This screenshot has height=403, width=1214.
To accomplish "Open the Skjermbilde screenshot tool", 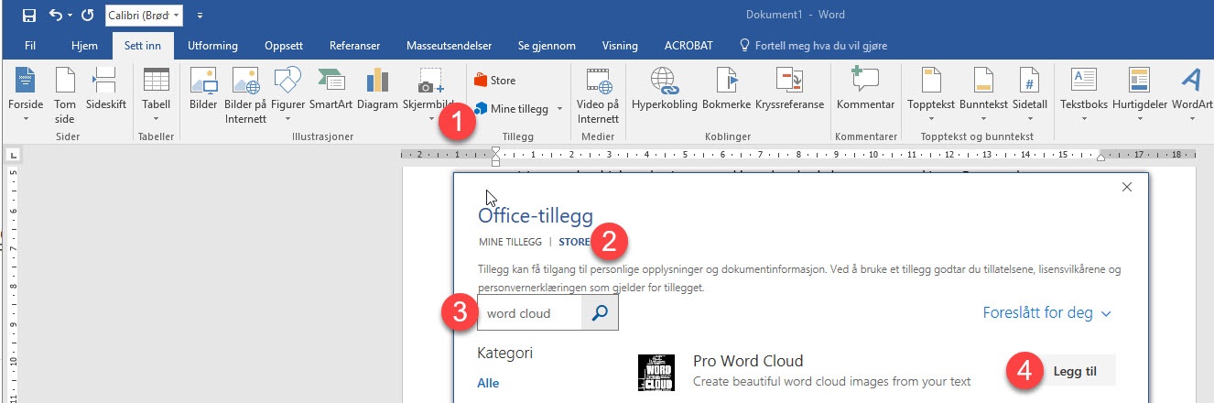I will pos(428,95).
